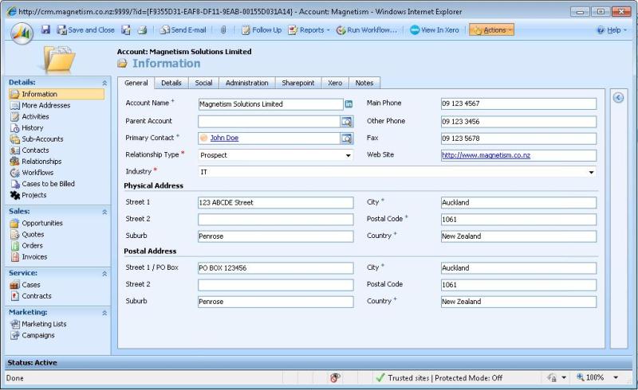
Task: Click the Print icon in toolbar
Action: (x=142, y=30)
